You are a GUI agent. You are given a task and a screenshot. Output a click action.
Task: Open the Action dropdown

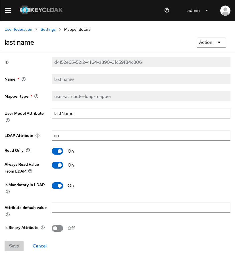point(211,42)
